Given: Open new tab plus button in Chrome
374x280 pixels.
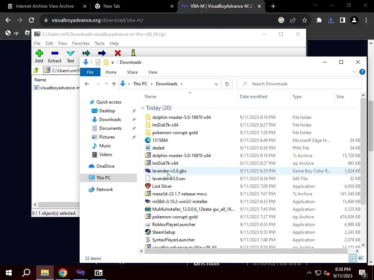Looking at the screenshot, I should [273, 6].
